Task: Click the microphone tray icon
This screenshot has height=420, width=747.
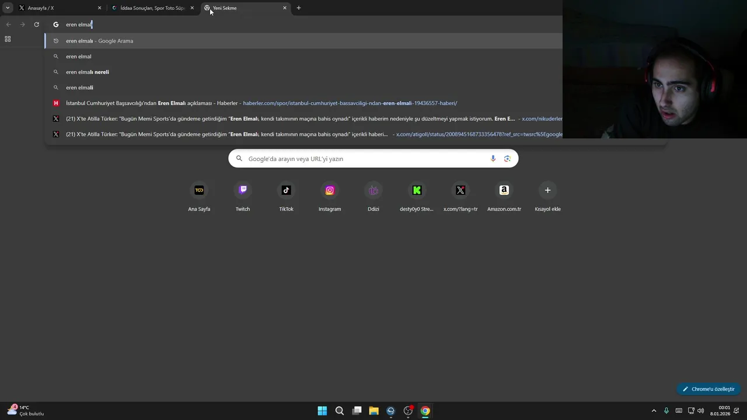Action: coord(666,411)
